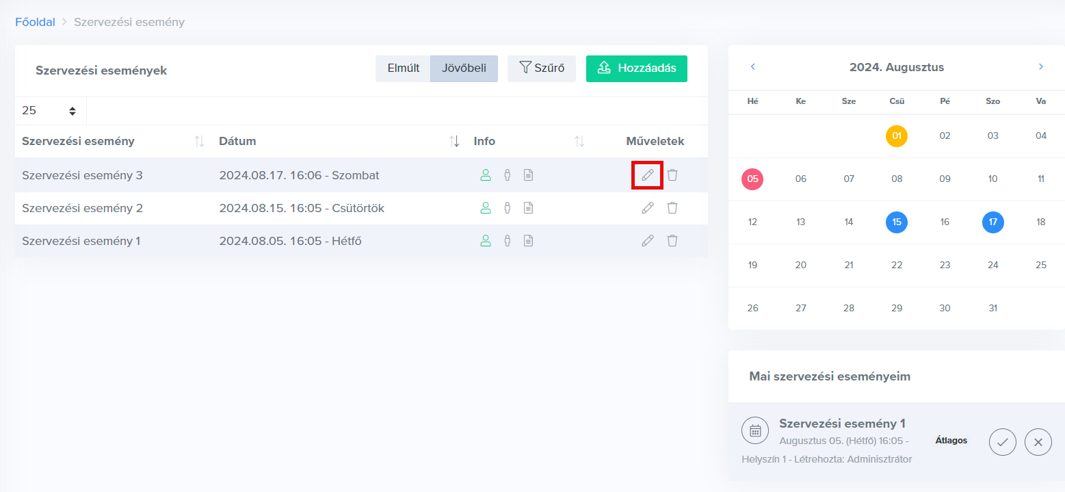Click calendar icon beside today's Szervezési esemény 1
The image size is (1065, 492).
tap(755, 430)
